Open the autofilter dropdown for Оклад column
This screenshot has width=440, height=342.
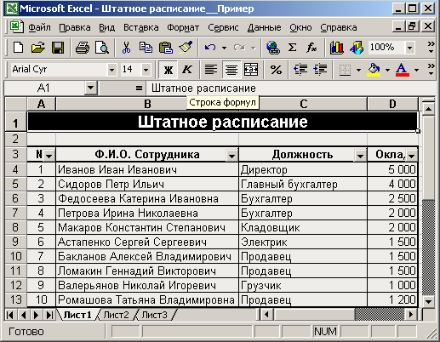tap(411, 156)
